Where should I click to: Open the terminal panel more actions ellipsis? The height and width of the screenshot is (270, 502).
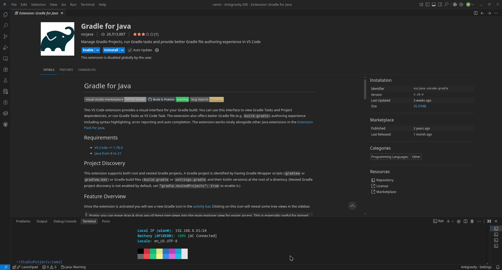tap(479, 221)
